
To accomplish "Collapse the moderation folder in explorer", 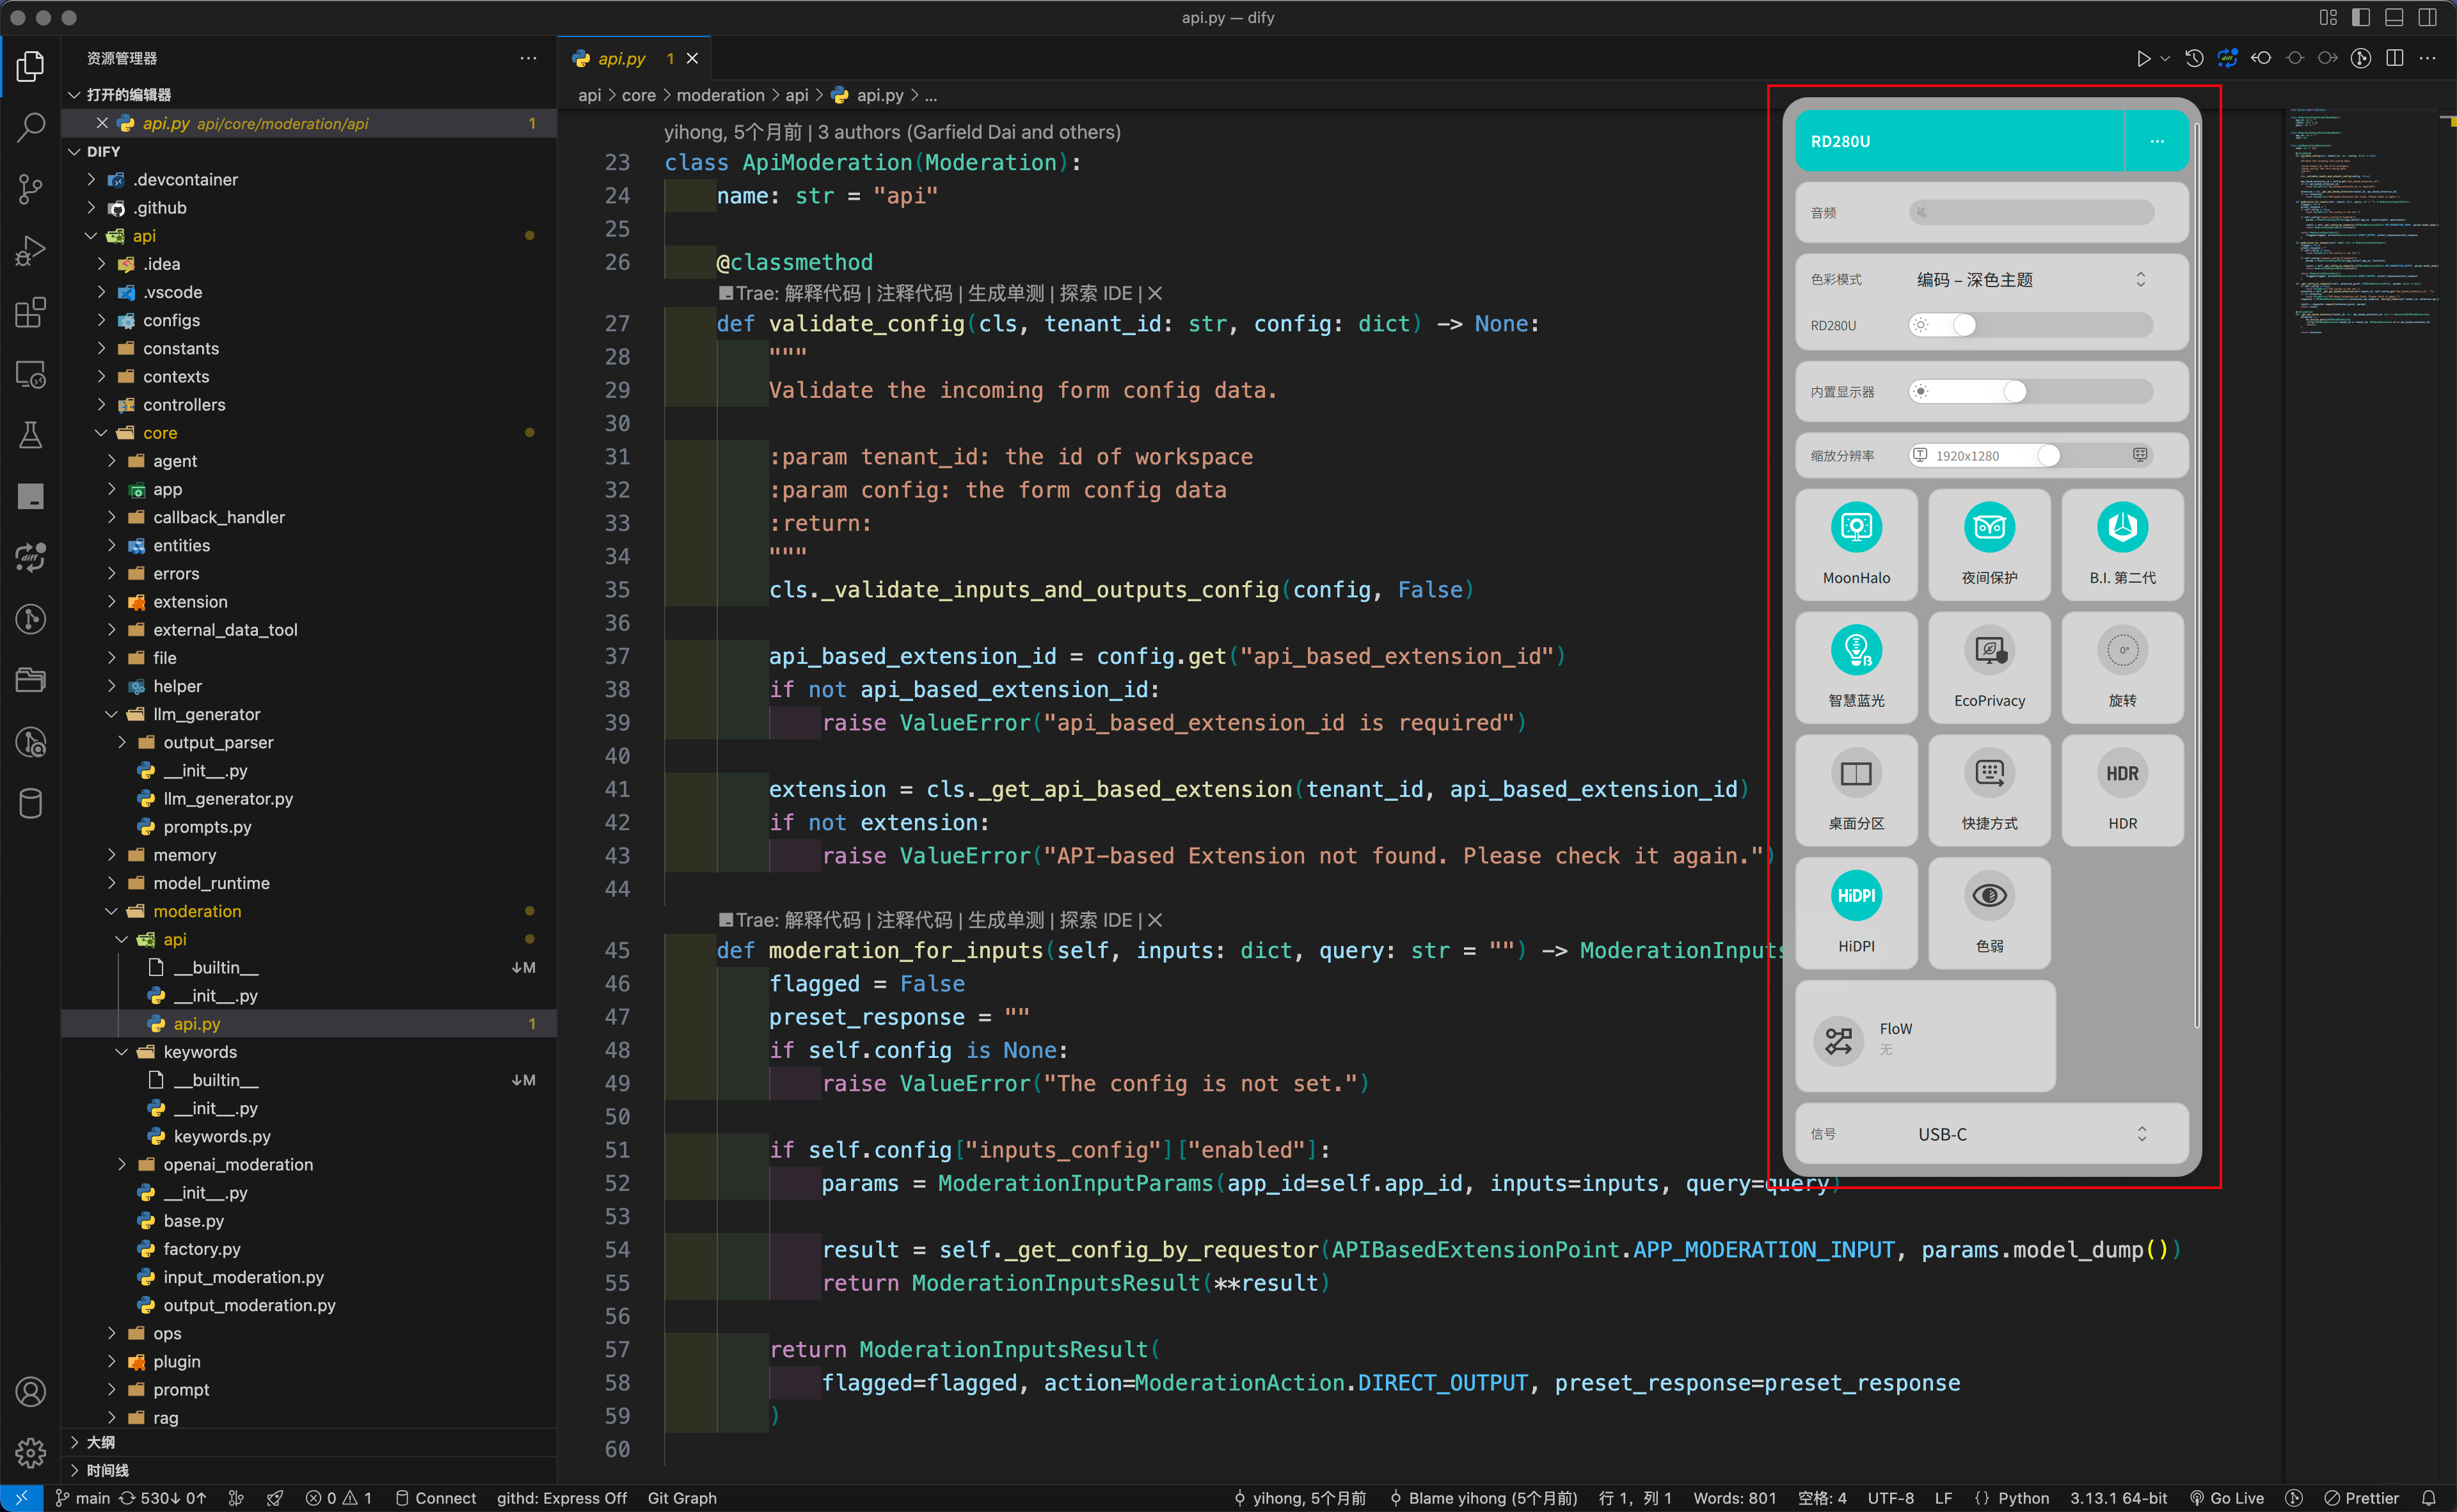I will click(196, 911).
